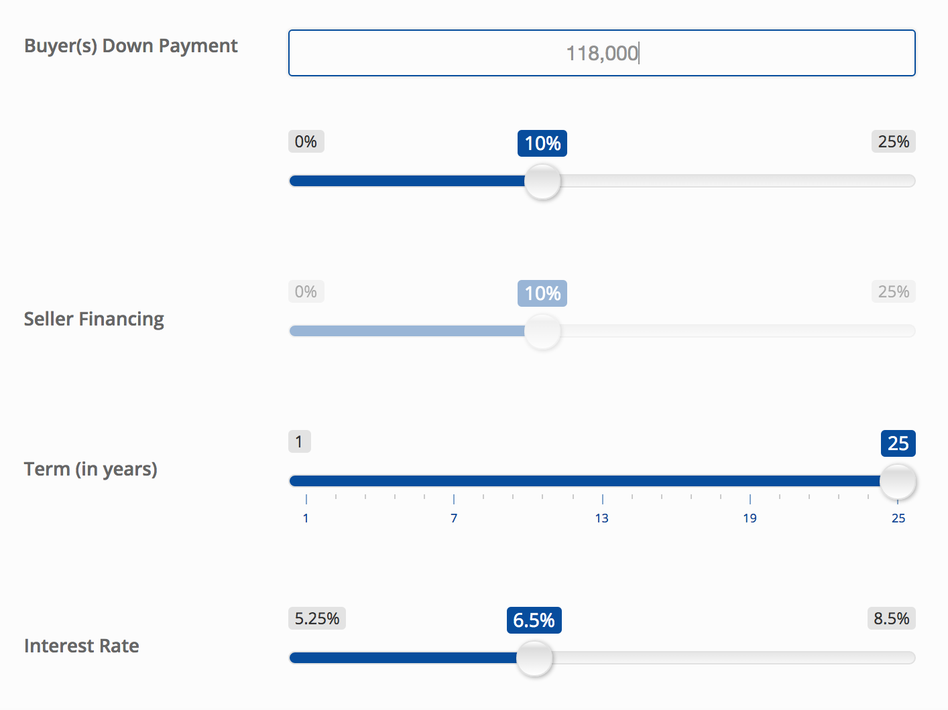Click the 25% maximum label of down payment slider
This screenshot has width=948, height=710.
[893, 142]
